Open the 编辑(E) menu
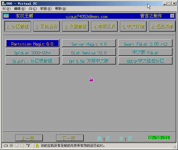Image resolution: width=178 pixels, height=150 pixels. click(x=20, y=9)
